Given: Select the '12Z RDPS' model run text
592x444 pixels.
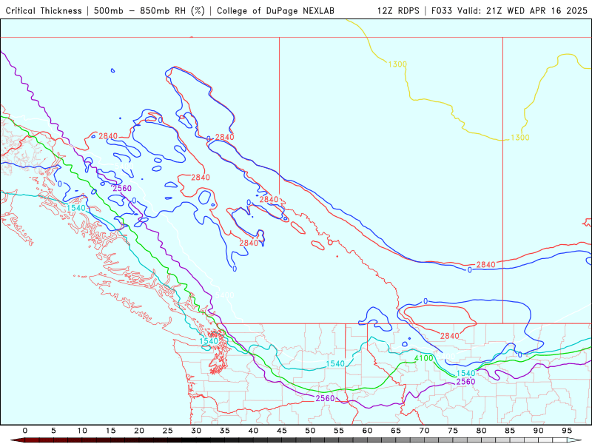Looking at the screenshot, I should pyautogui.click(x=398, y=10).
